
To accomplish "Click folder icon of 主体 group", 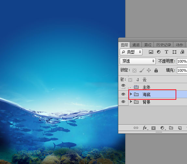I will tap(136, 87).
